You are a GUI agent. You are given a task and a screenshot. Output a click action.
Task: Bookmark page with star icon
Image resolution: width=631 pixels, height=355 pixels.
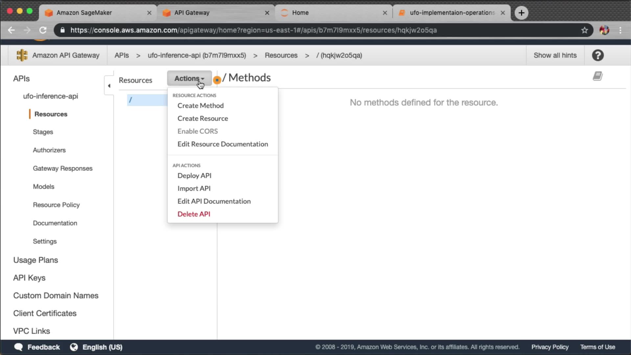pyautogui.click(x=584, y=30)
